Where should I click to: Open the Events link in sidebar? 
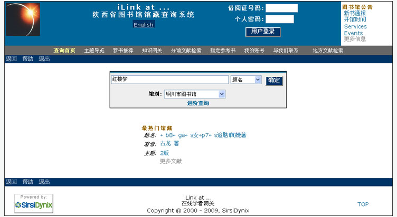[353, 33]
